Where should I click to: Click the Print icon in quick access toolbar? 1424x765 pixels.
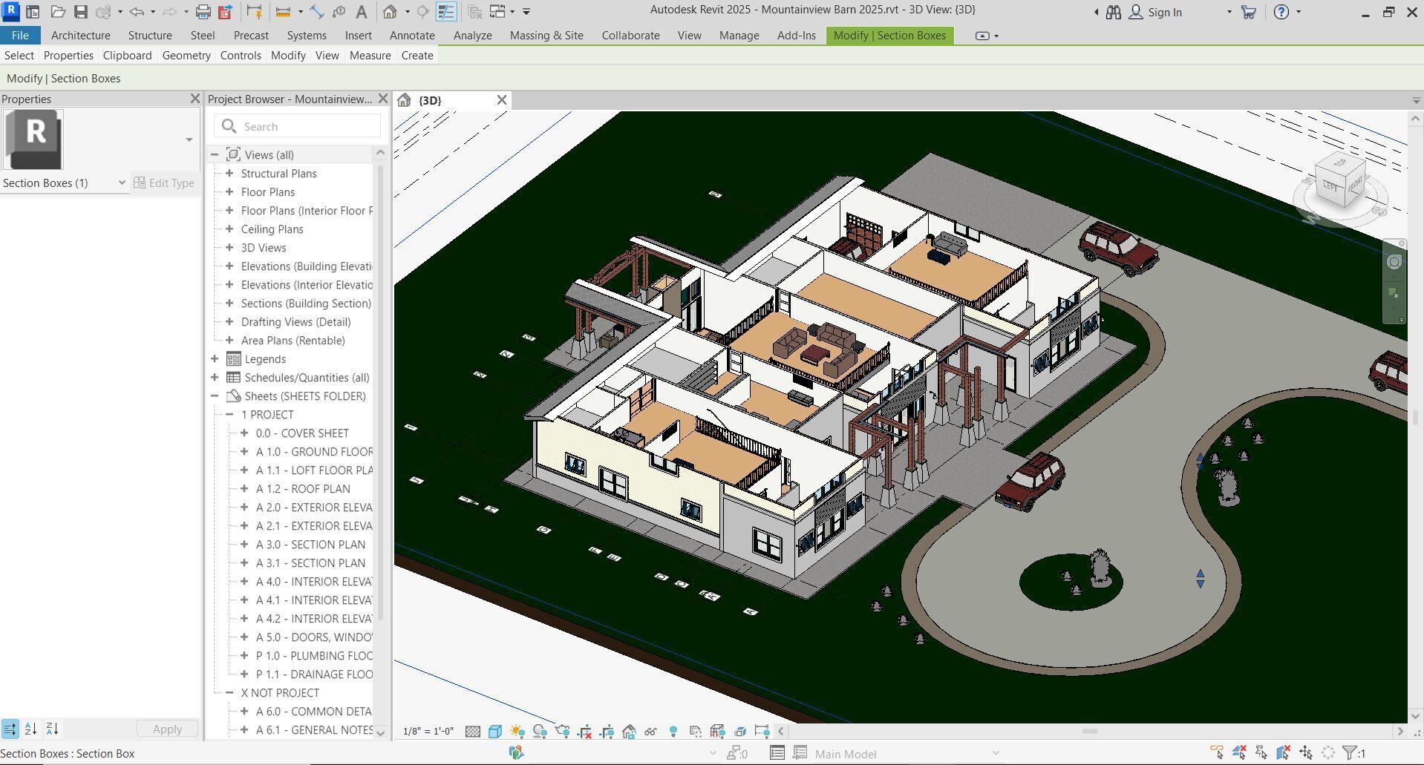[x=203, y=12]
